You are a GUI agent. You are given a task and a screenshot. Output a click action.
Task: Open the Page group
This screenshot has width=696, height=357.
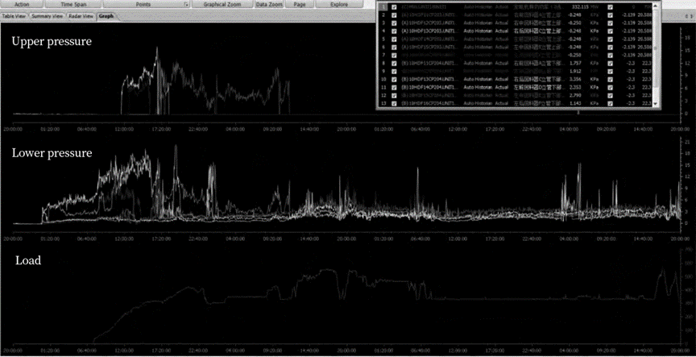300,4
